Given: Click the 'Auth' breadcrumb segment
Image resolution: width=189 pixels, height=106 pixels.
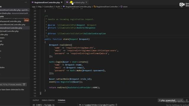Looking at the screenshot, I should tap(58, 6).
